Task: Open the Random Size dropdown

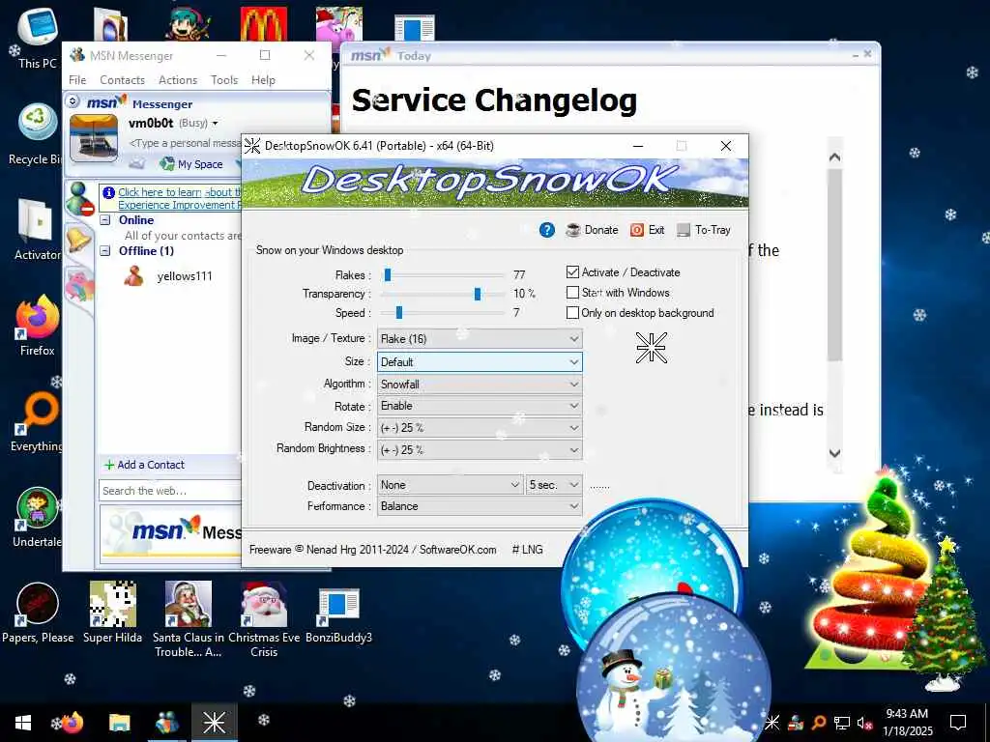Action: tap(480, 428)
